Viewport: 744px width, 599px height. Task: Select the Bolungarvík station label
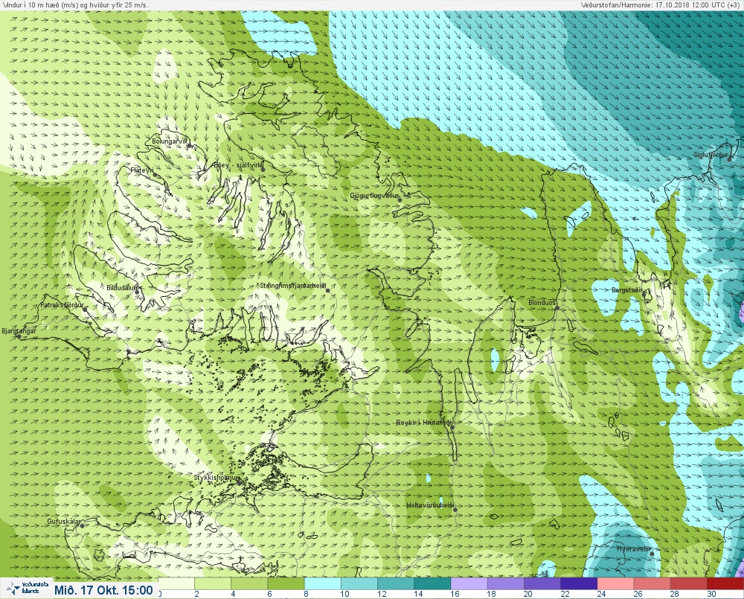click(170, 141)
